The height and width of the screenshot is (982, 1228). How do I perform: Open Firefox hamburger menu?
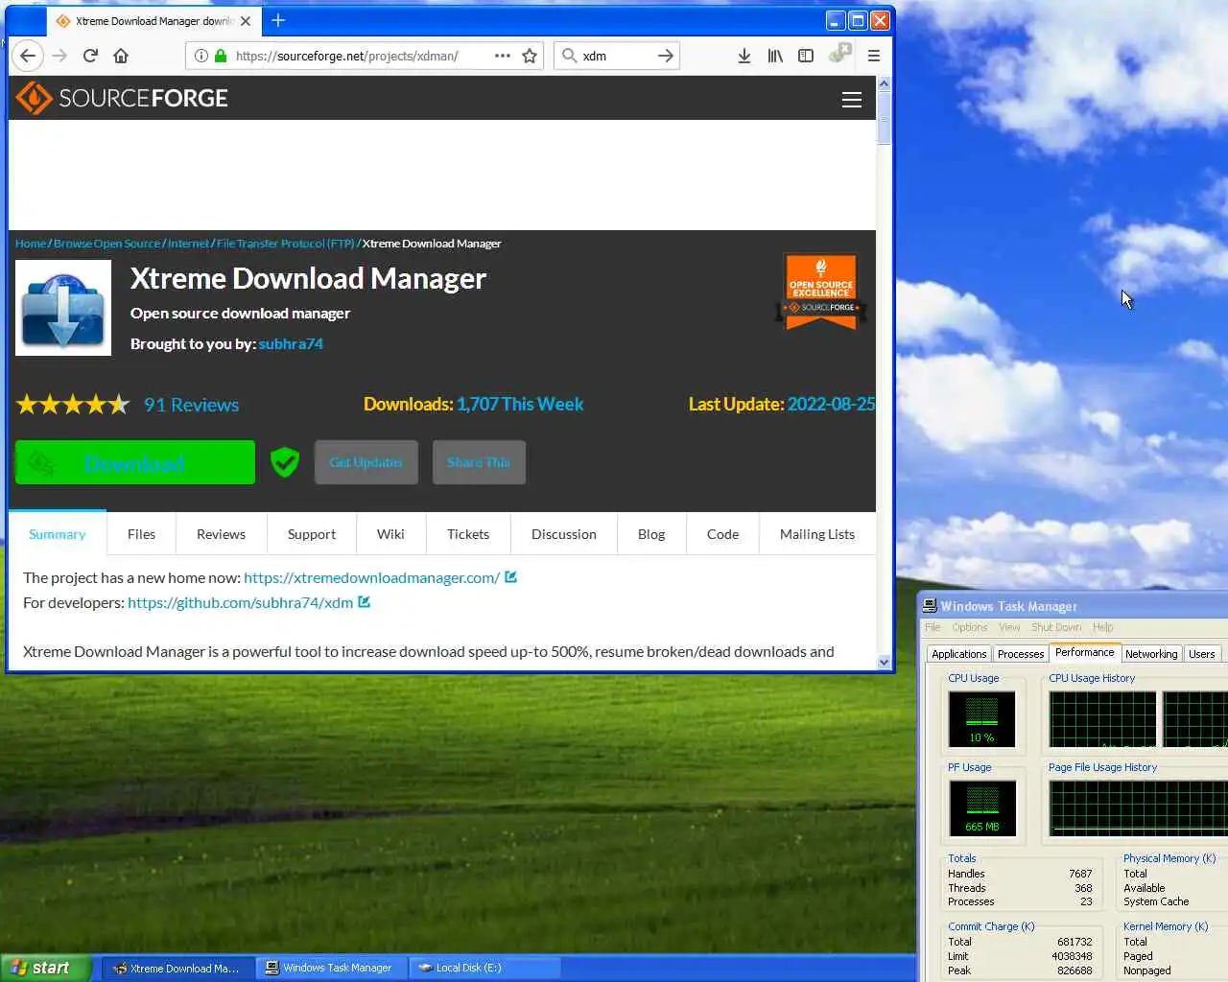pos(874,56)
